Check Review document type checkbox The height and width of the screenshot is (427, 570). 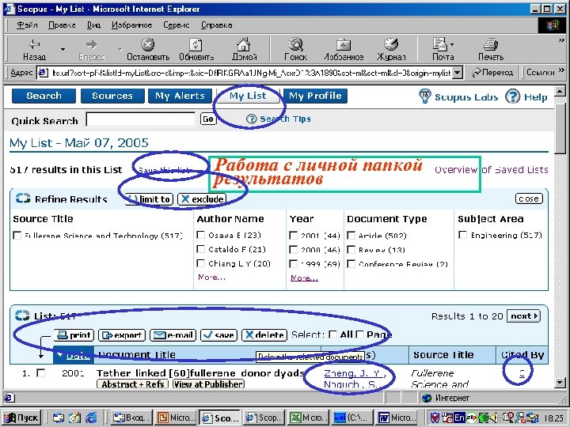pos(351,249)
